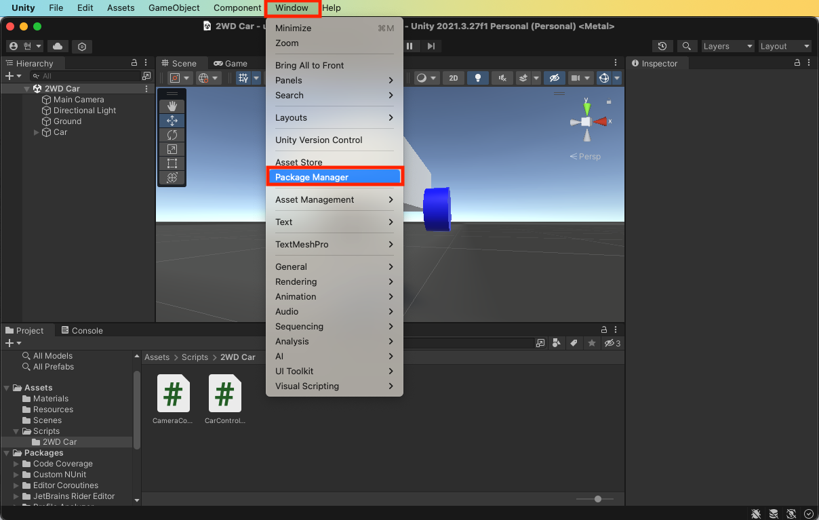
Task: Toggle hidden packages visibility (3) in Project
Action: (612, 343)
